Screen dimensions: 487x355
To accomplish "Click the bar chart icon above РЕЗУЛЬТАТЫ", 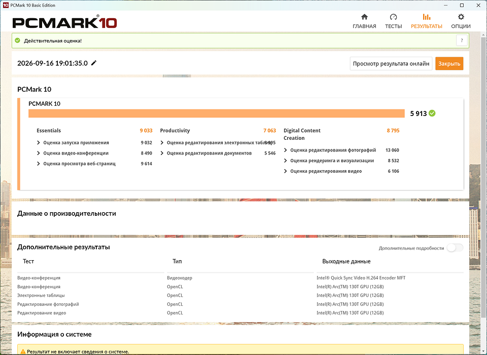I will [x=427, y=17].
